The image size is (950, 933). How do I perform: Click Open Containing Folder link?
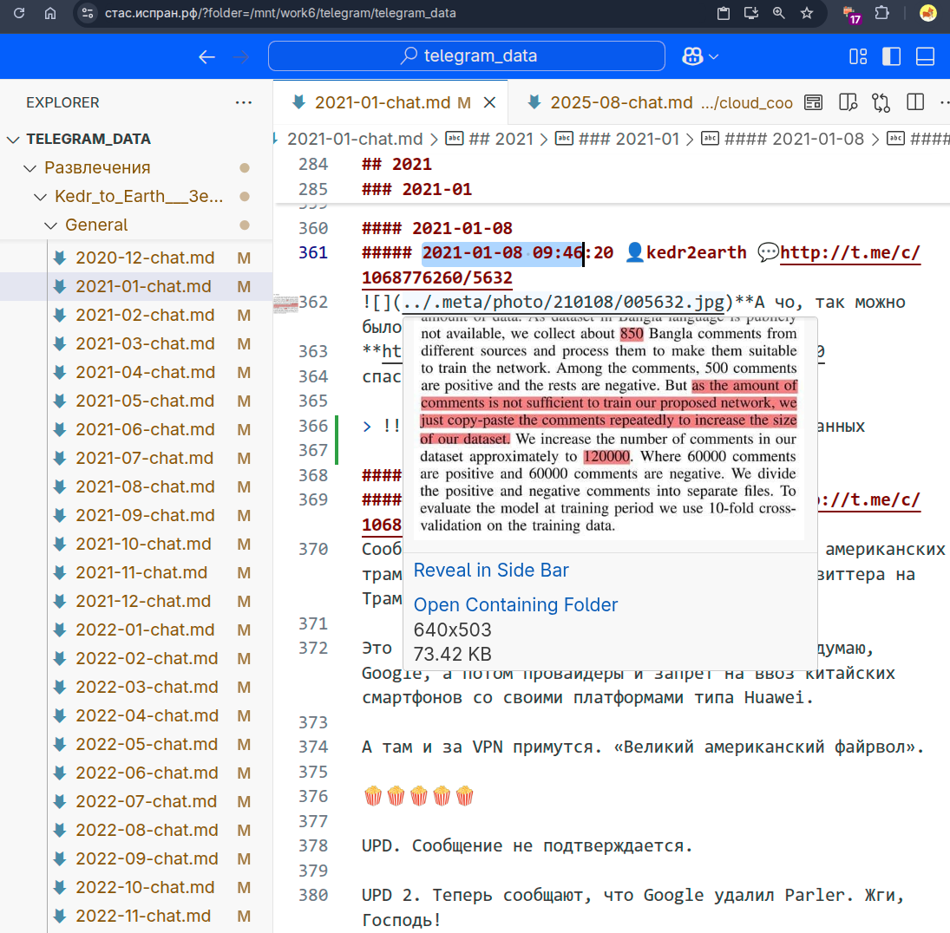(x=515, y=604)
